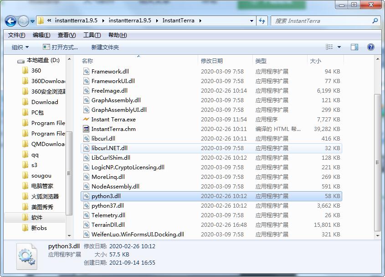The image size is (385, 277).
Task: Click the libcurl.dll file icon
Action: coord(86,139)
